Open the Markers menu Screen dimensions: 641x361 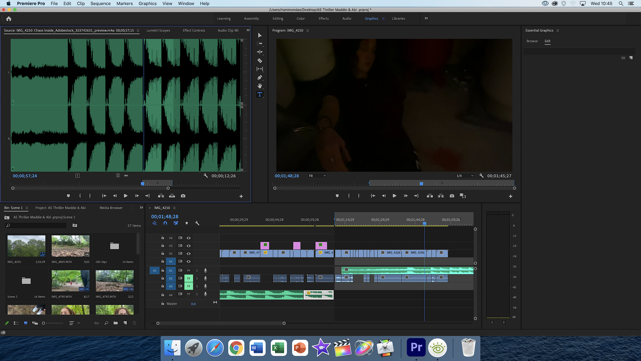125,3
